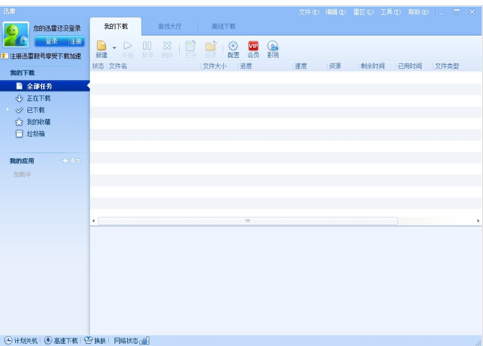Click 高速下载 in the status bar
483x346 pixels.
(61, 341)
